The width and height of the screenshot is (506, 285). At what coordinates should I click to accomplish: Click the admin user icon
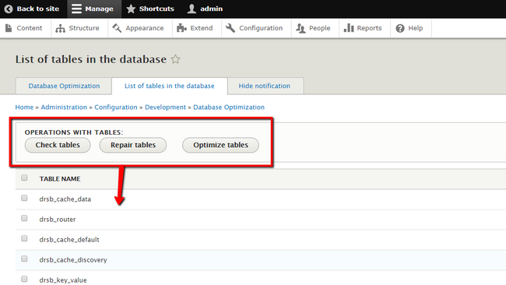192,9
